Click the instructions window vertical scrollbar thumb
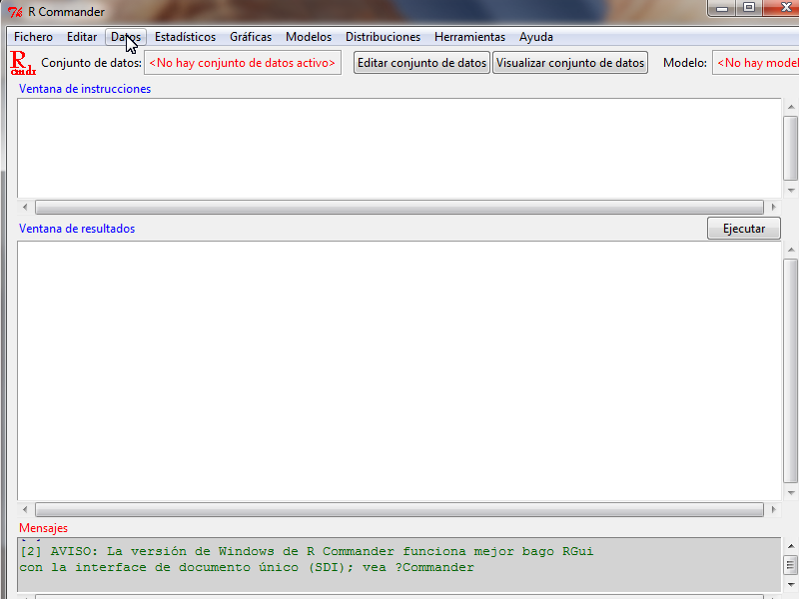799x599 pixels. click(x=791, y=148)
